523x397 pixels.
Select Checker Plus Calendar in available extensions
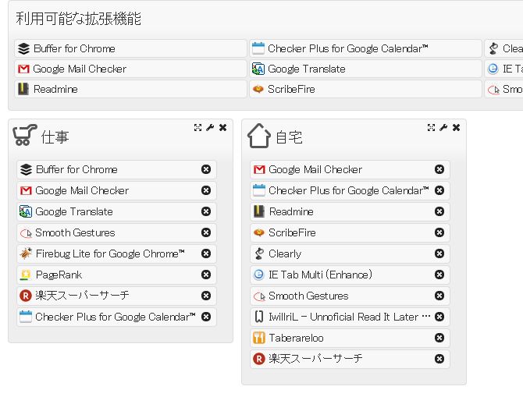(365, 48)
